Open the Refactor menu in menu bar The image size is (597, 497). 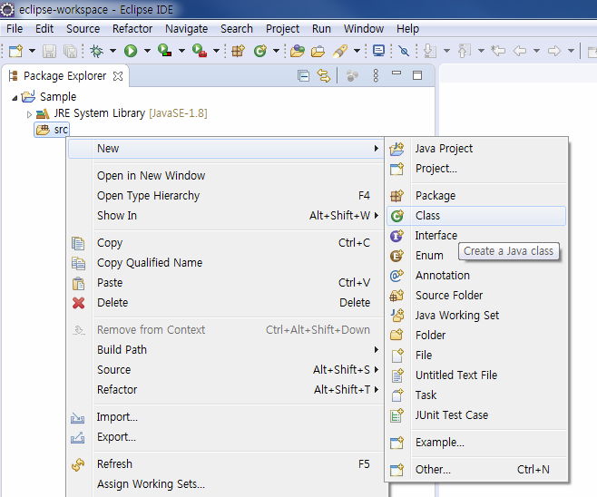132,28
